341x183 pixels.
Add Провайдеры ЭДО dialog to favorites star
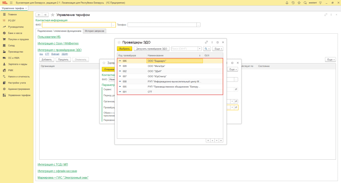click(119, 42)
